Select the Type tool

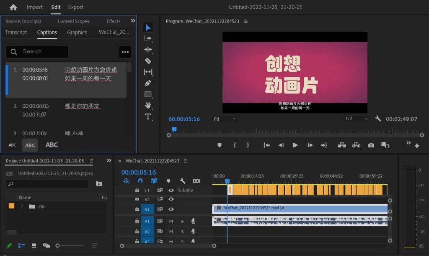click(148, 117)
